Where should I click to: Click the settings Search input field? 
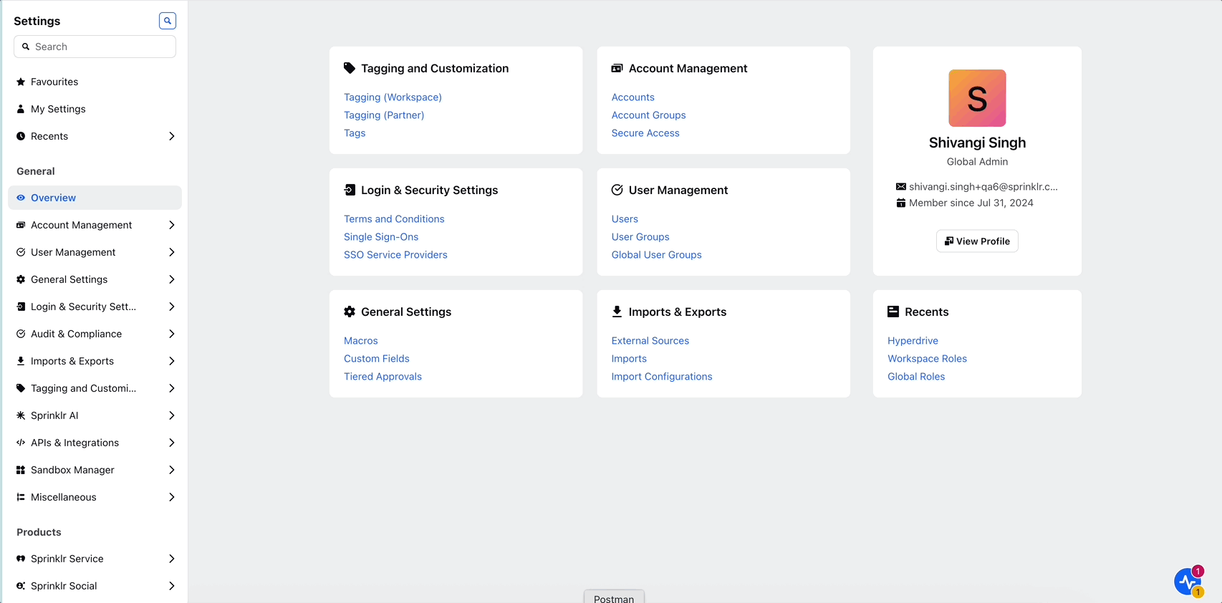(x=95, y=47)
